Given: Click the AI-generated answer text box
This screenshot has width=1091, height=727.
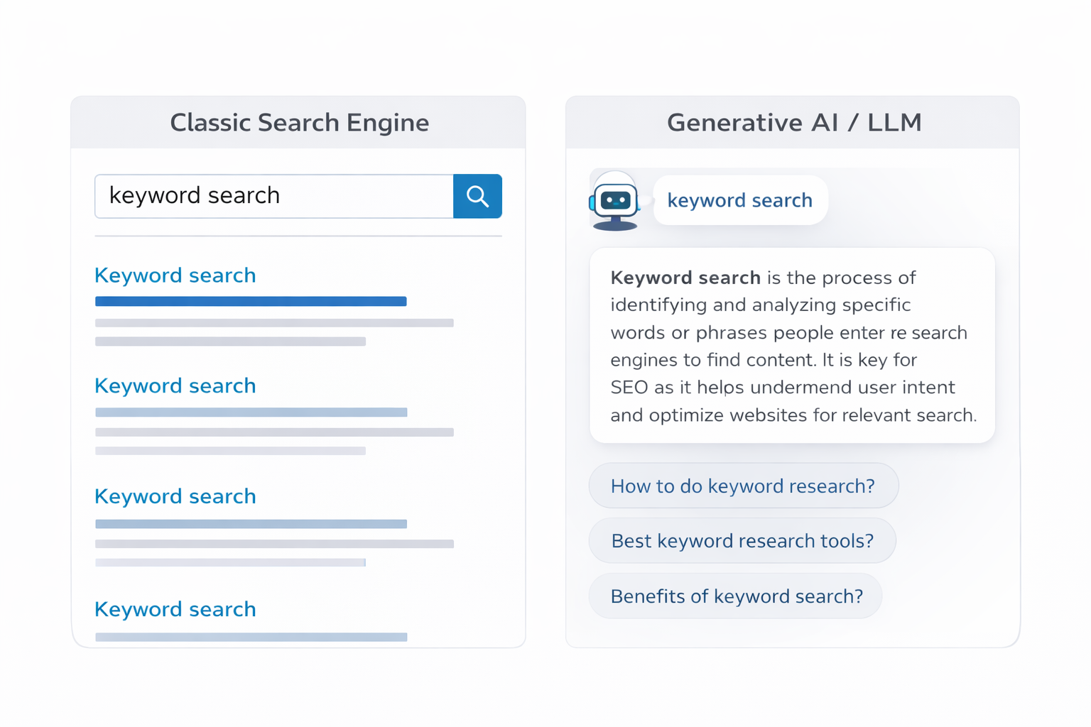Looking at the screenshot, I should 792,346.
